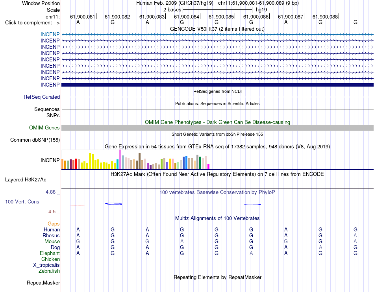Click the faded A in the Elephant row

click(x=251, y=253)
